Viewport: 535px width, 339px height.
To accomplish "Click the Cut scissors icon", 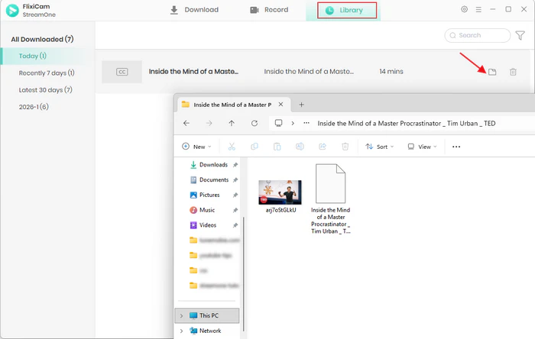I will [232, 147].
